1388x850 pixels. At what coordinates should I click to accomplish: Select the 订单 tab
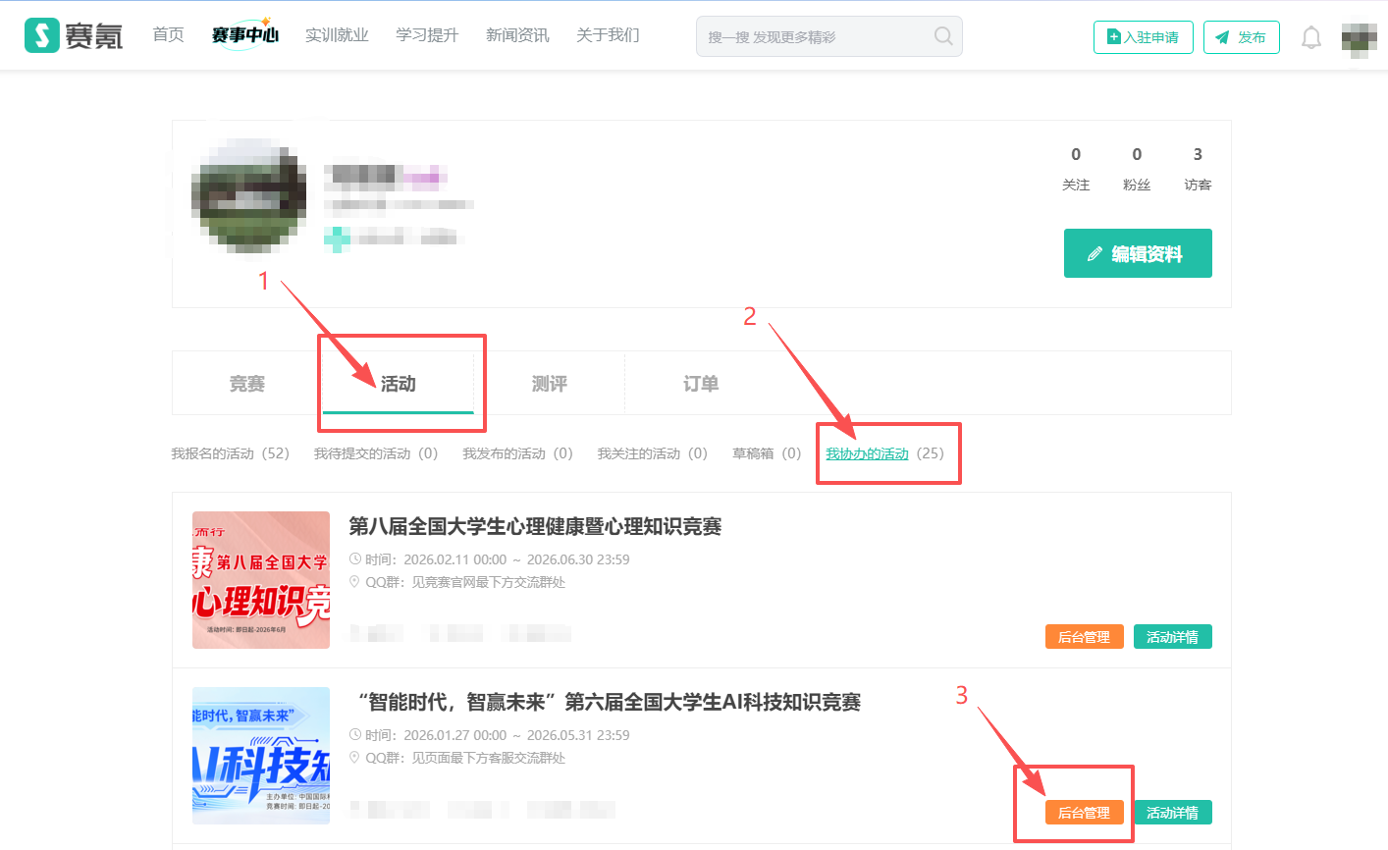point(700,384)
